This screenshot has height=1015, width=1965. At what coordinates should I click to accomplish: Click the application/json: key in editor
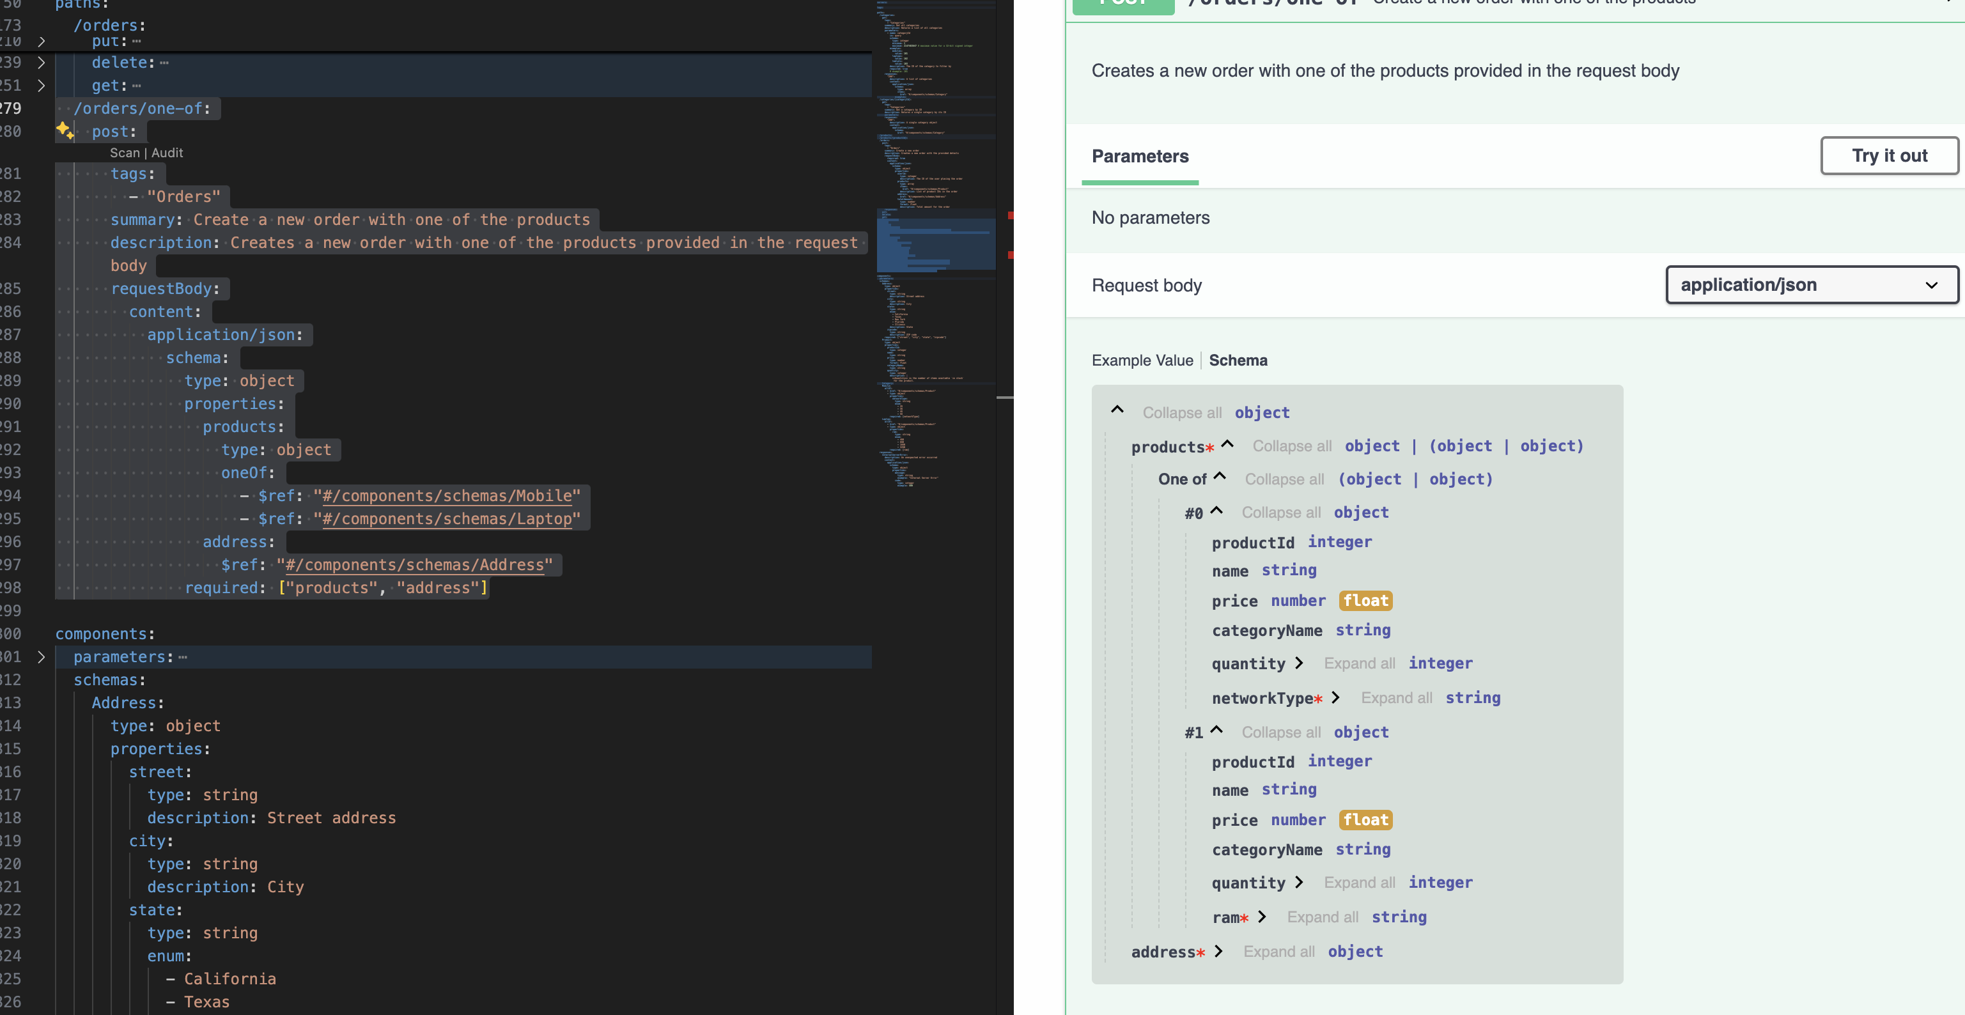[225, 335]
